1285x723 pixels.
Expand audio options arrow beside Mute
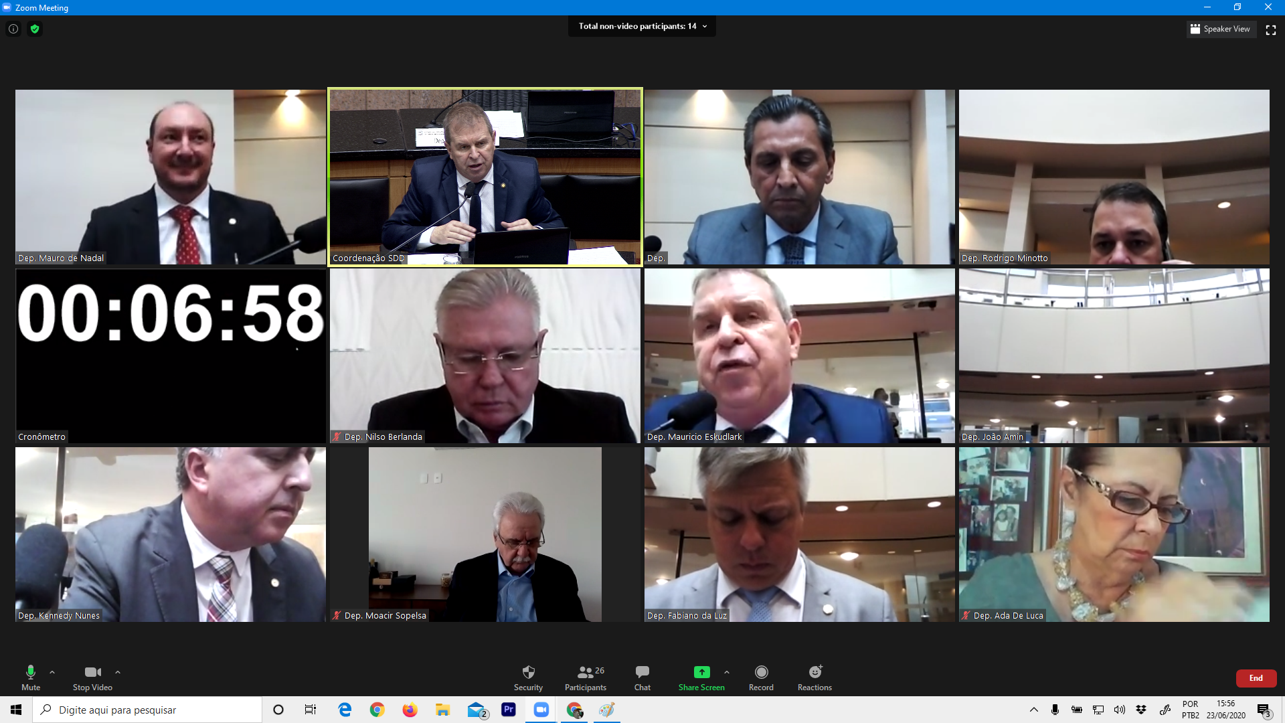click(52, 672)
